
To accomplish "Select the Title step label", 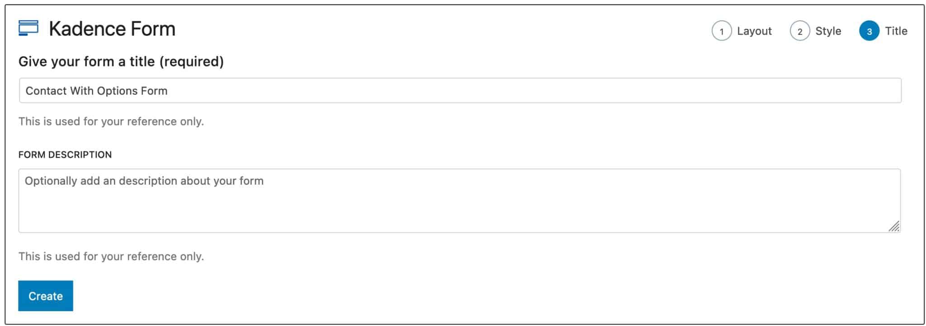I will [896, 31].
